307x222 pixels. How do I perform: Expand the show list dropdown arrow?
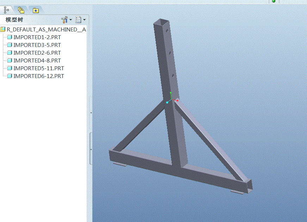click(x=84, y=20)
